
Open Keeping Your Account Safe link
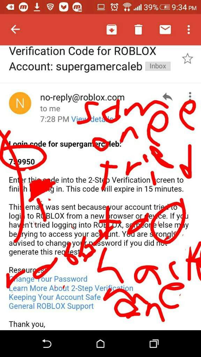coord(55,297)
